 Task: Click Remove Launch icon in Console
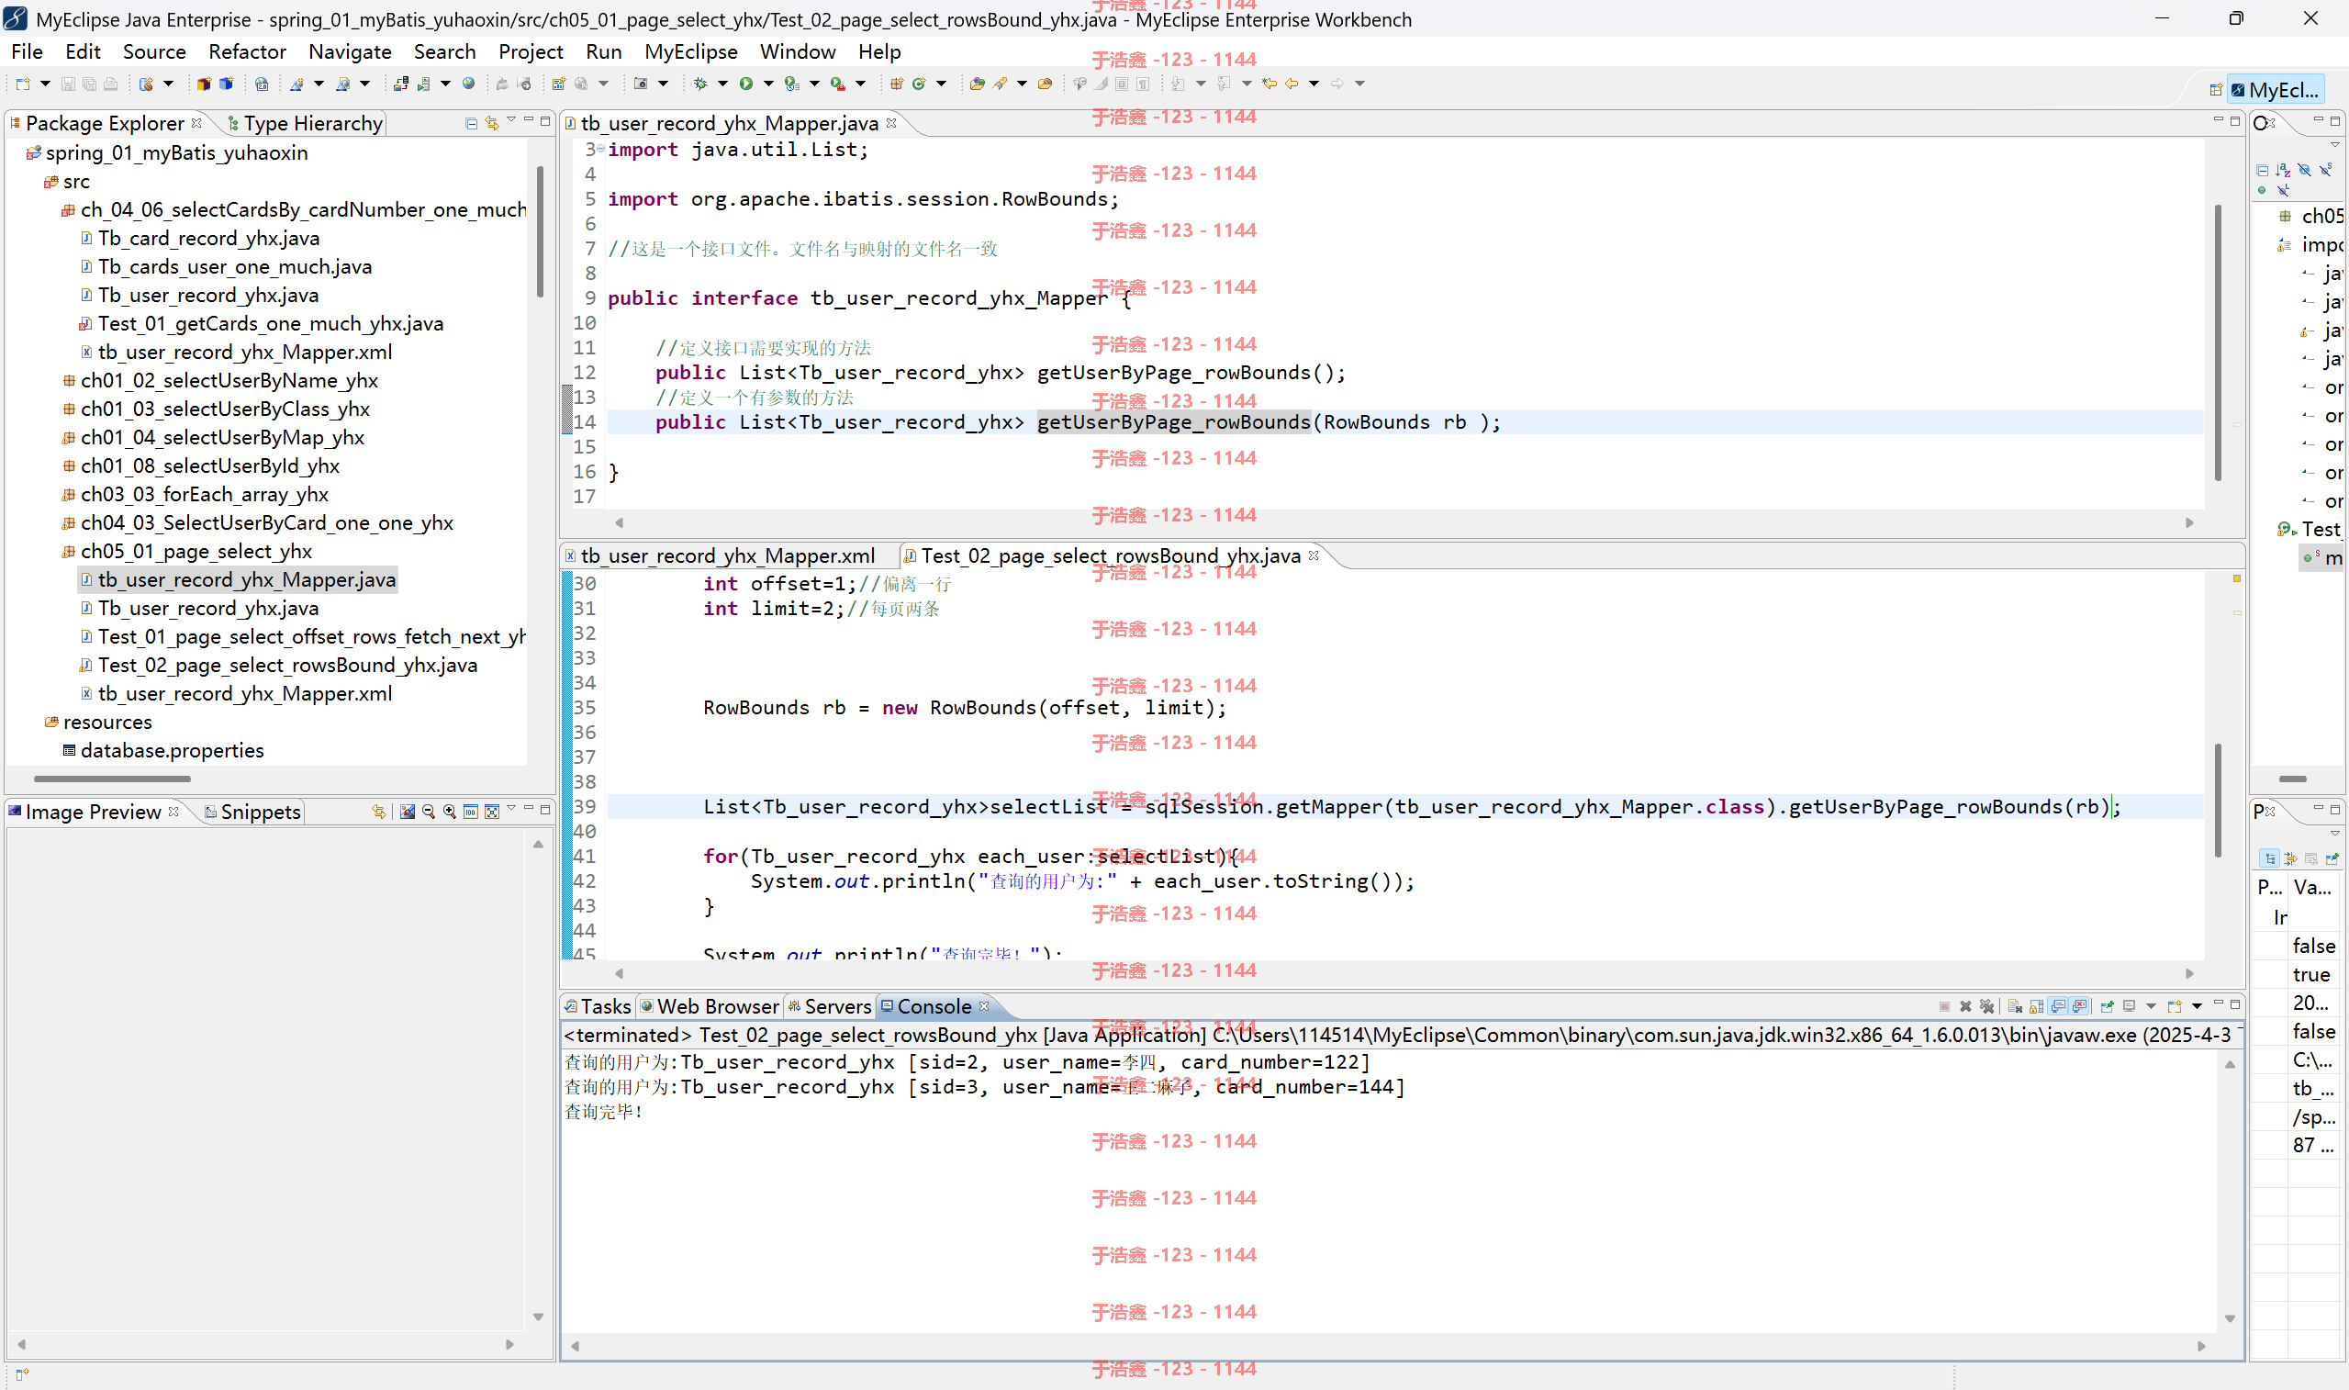1965,1007
